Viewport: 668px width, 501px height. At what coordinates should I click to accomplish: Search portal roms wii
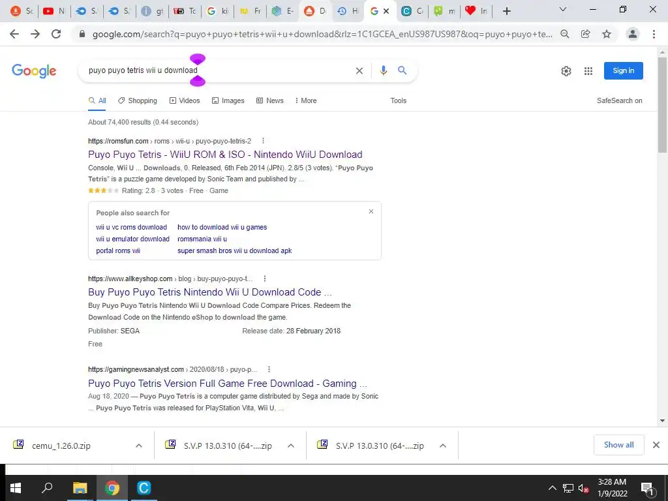pyautogui.click(x=118, y=251)
